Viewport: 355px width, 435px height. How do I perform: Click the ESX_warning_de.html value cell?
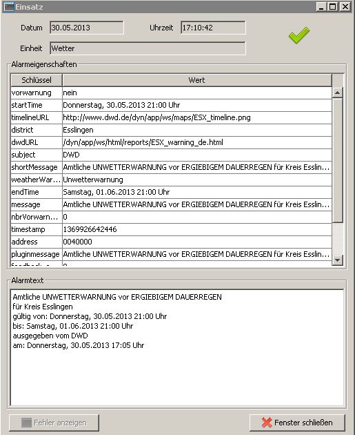click(x=197, y=142)
